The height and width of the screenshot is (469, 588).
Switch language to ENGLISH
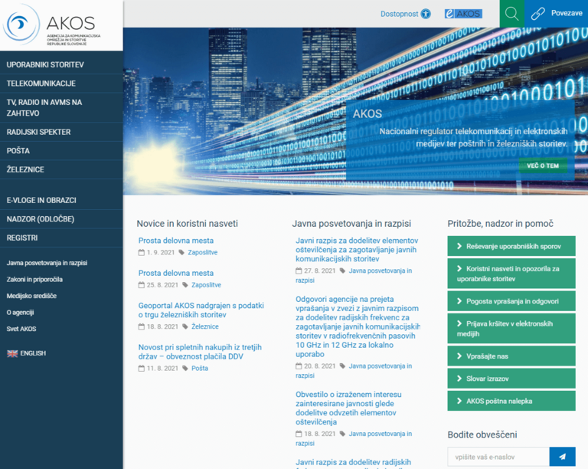click(33, 353)
